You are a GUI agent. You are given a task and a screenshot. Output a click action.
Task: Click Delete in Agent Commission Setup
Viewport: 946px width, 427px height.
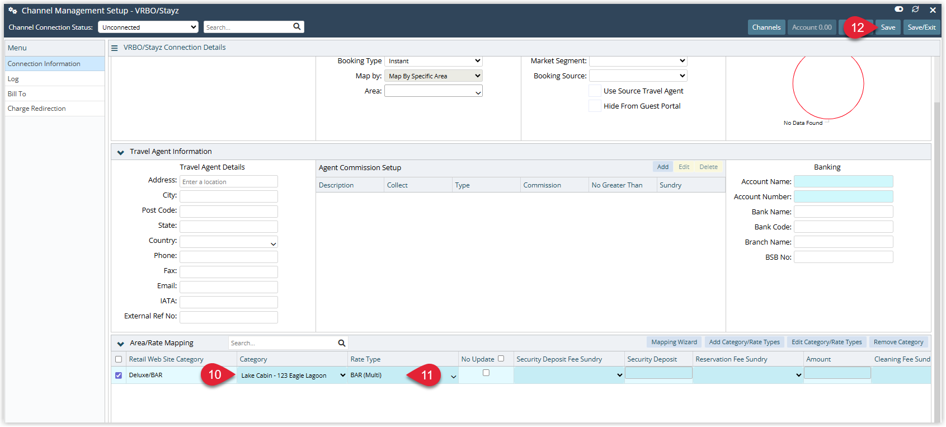click(x=709, y=167)
